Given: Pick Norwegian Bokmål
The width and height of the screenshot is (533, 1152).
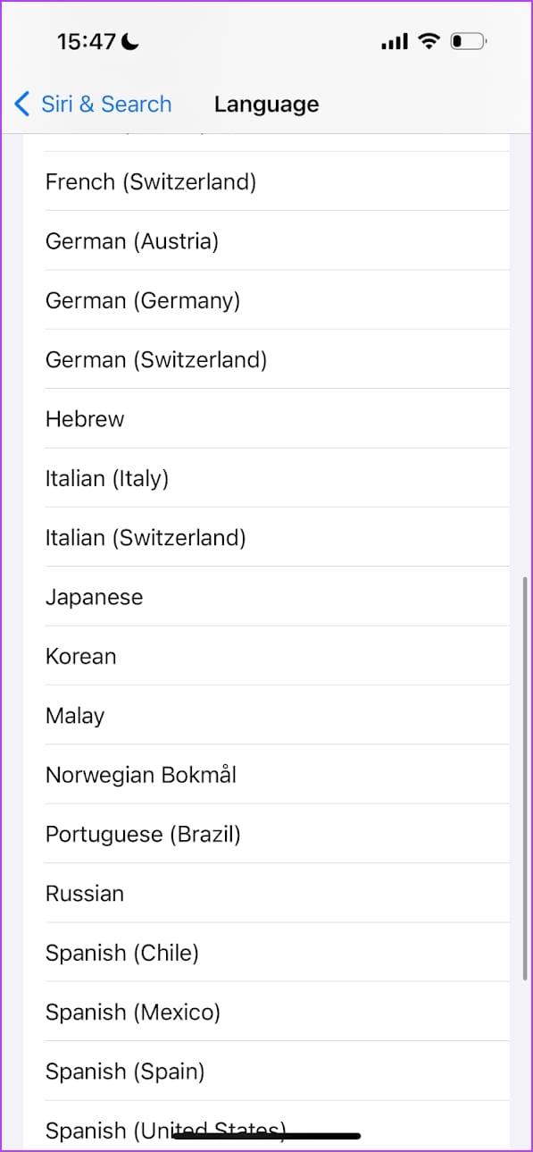Looking at the screenshot, I should [140, 774].
